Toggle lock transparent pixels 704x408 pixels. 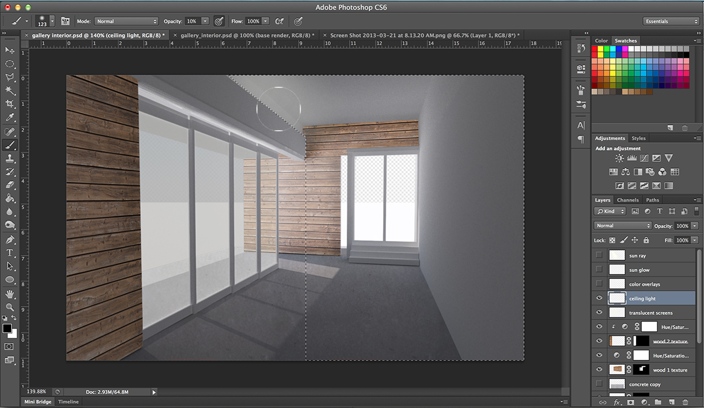coord(612,240)
